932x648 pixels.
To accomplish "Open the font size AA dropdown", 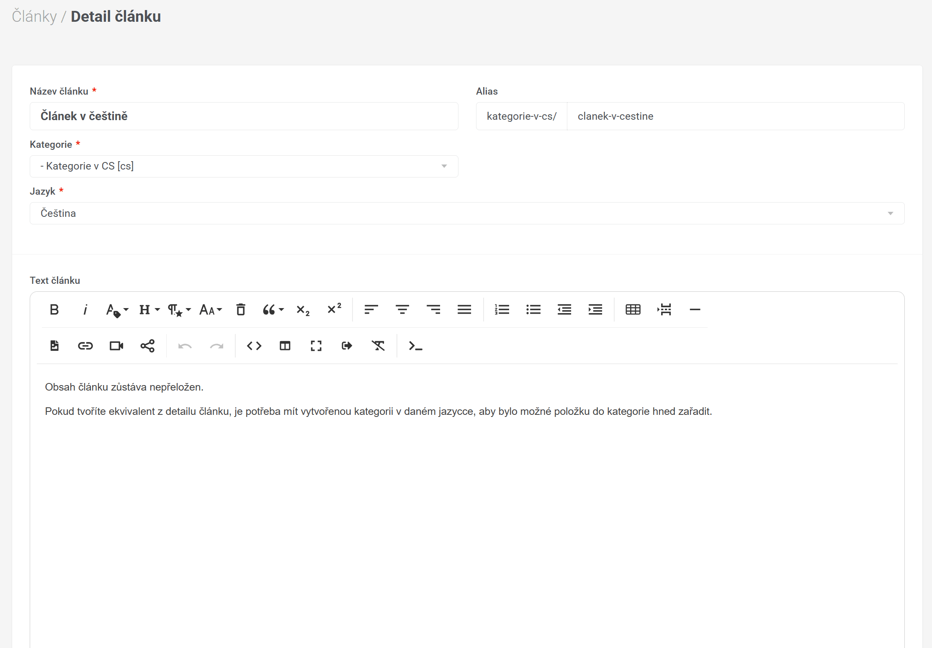I will pos(211,310).
